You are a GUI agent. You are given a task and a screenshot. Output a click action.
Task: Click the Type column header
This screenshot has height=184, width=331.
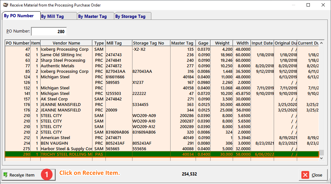(x=99, y=43)
